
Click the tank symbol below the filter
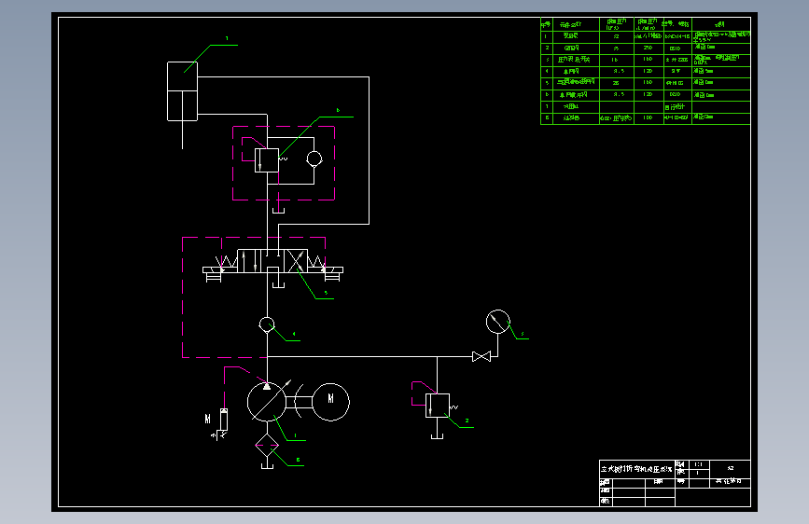pos(267,465)
